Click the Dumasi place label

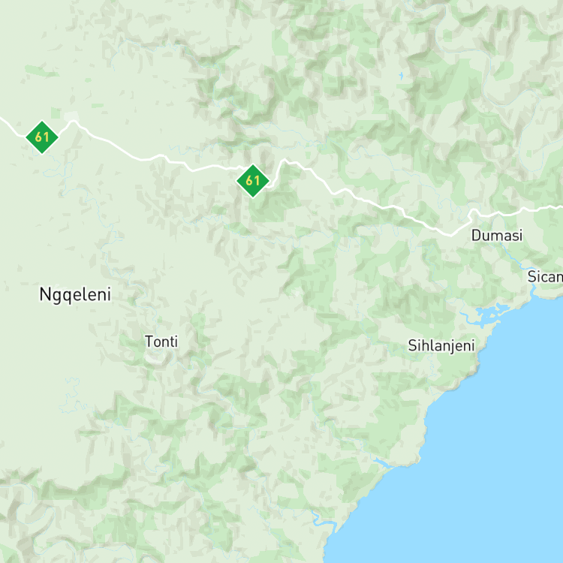497,236
